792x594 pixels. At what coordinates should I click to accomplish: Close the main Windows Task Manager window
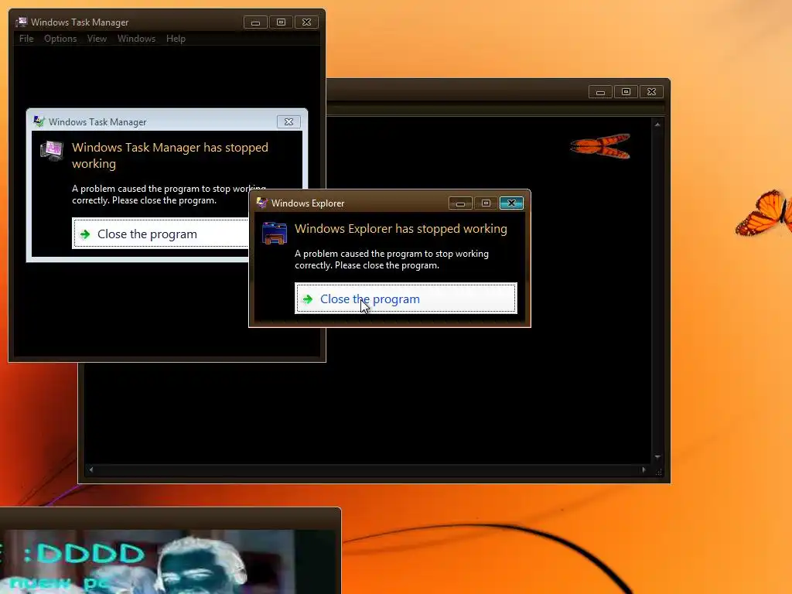tap(306, 22)
